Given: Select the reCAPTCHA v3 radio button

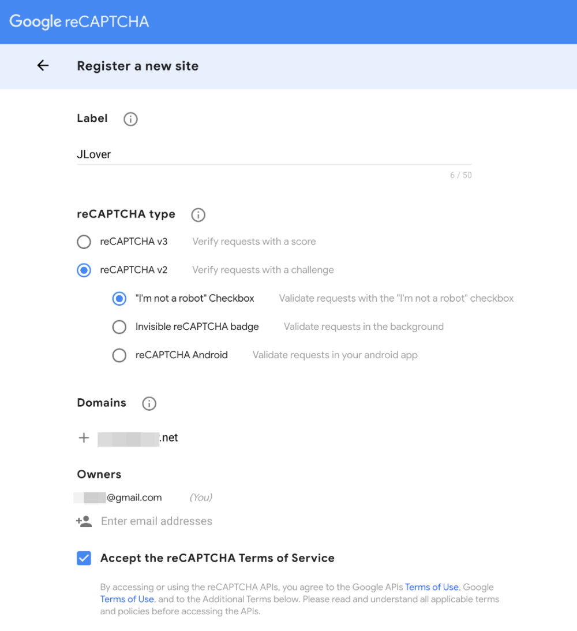Looking at the screenshot, I should 84,242.
